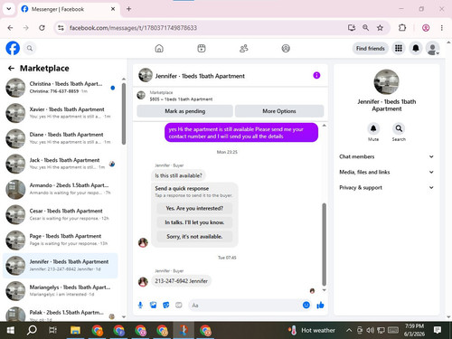This screenshot has height=339, width=452.
Task: Open the emoji picker smiley icon
Action: (x=306, y=306)
